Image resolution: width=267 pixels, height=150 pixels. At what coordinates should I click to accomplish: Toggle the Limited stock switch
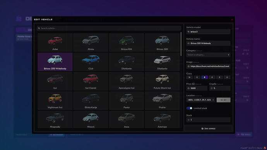pyautogui.click(x=189, y=108)
